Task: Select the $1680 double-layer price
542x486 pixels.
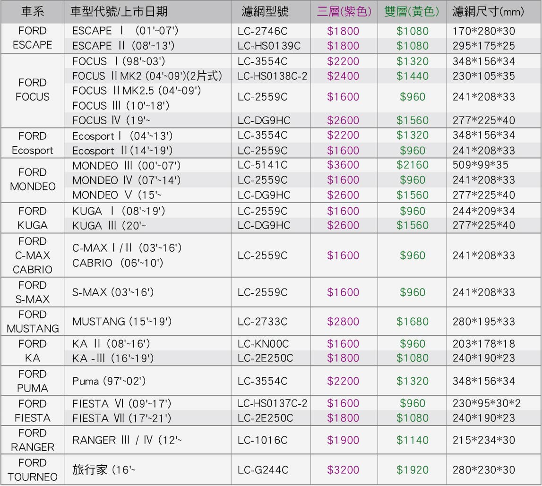Action: point(413,322)
